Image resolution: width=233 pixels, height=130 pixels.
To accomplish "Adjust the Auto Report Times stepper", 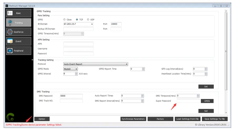I will tap(142, 96).
